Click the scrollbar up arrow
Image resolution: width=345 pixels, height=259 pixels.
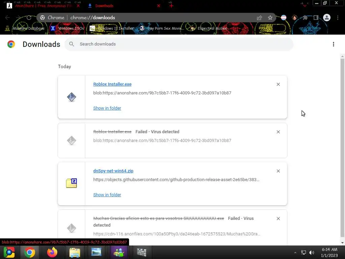point(342,56)
